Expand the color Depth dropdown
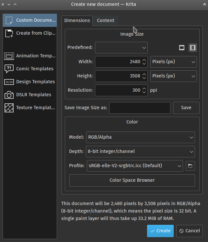 click(x=140, y=151)
